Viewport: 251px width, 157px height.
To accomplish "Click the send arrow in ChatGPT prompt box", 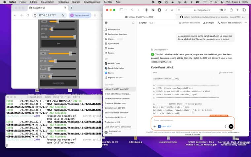I will click(231, 126).
